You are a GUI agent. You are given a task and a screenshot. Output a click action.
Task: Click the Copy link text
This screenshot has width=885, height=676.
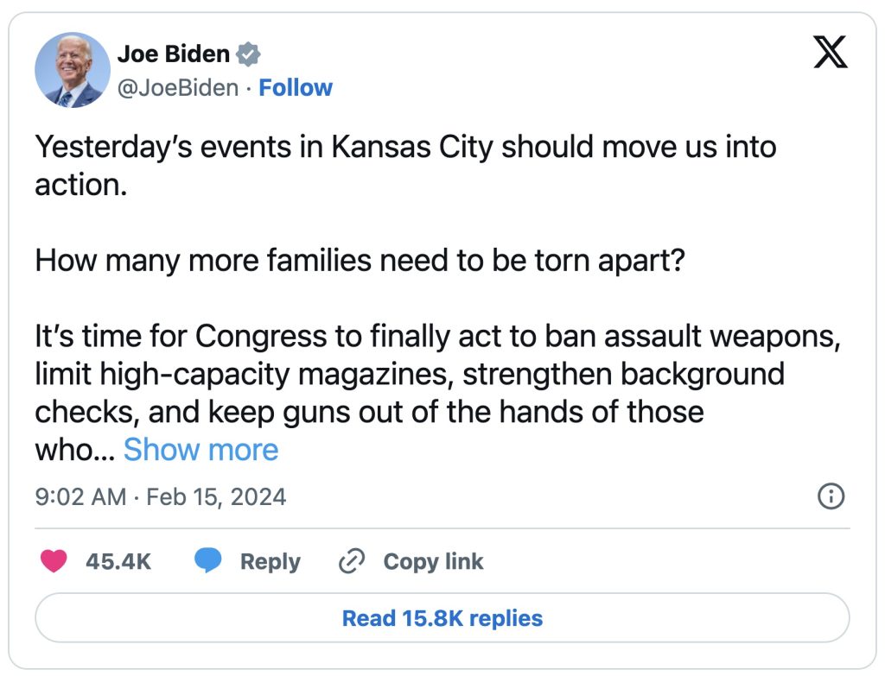[x=433, y=561]
